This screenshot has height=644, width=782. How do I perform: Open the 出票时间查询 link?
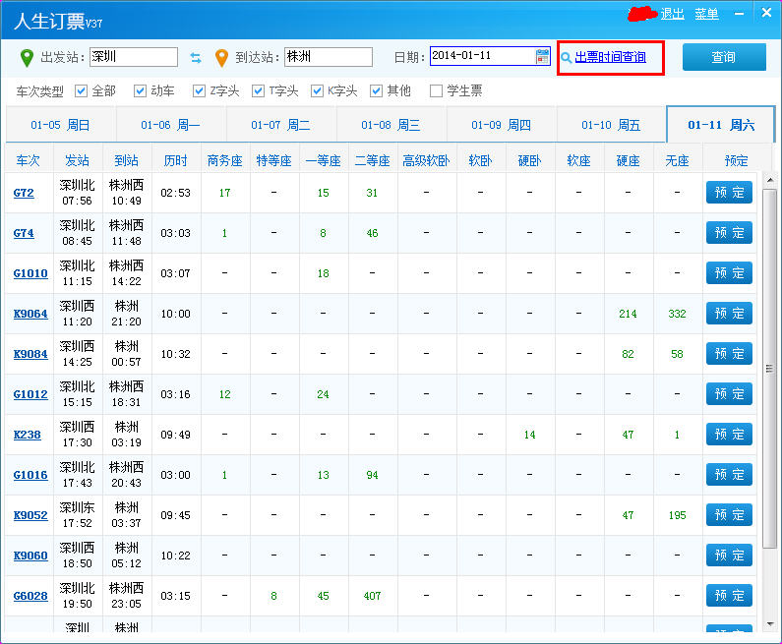611,57
